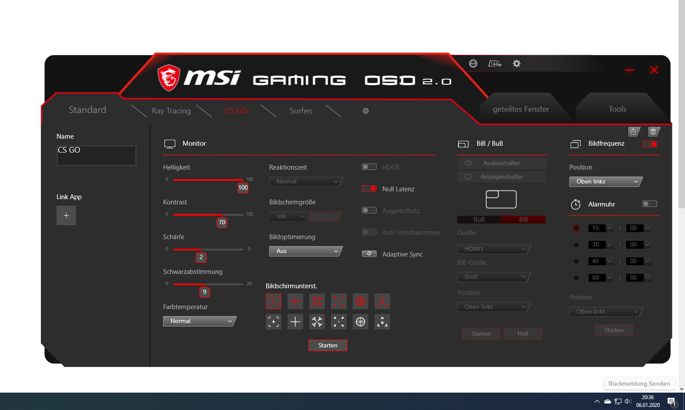Choose the red four-dot crosshair
The width and height of the screenshot is (685, 410).
[339, 301]
